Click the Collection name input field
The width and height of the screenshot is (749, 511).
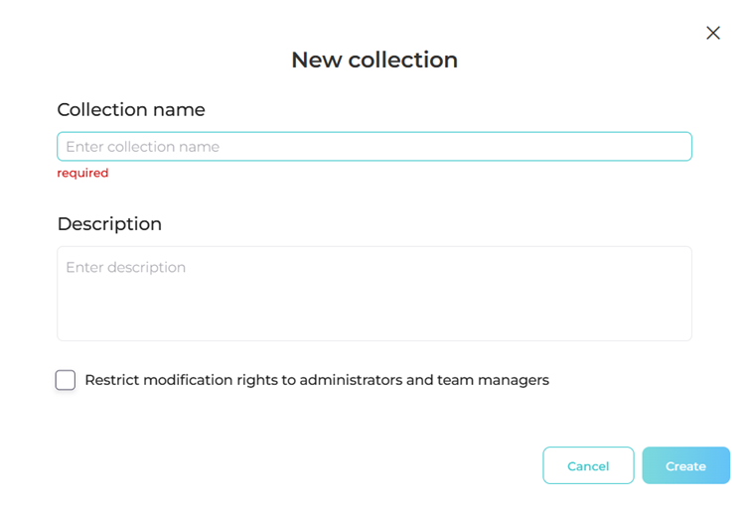pyautogui.click(x=374, y=147)
